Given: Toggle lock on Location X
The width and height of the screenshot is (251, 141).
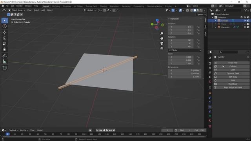Looking at the screenshot, I should (198, 27).
